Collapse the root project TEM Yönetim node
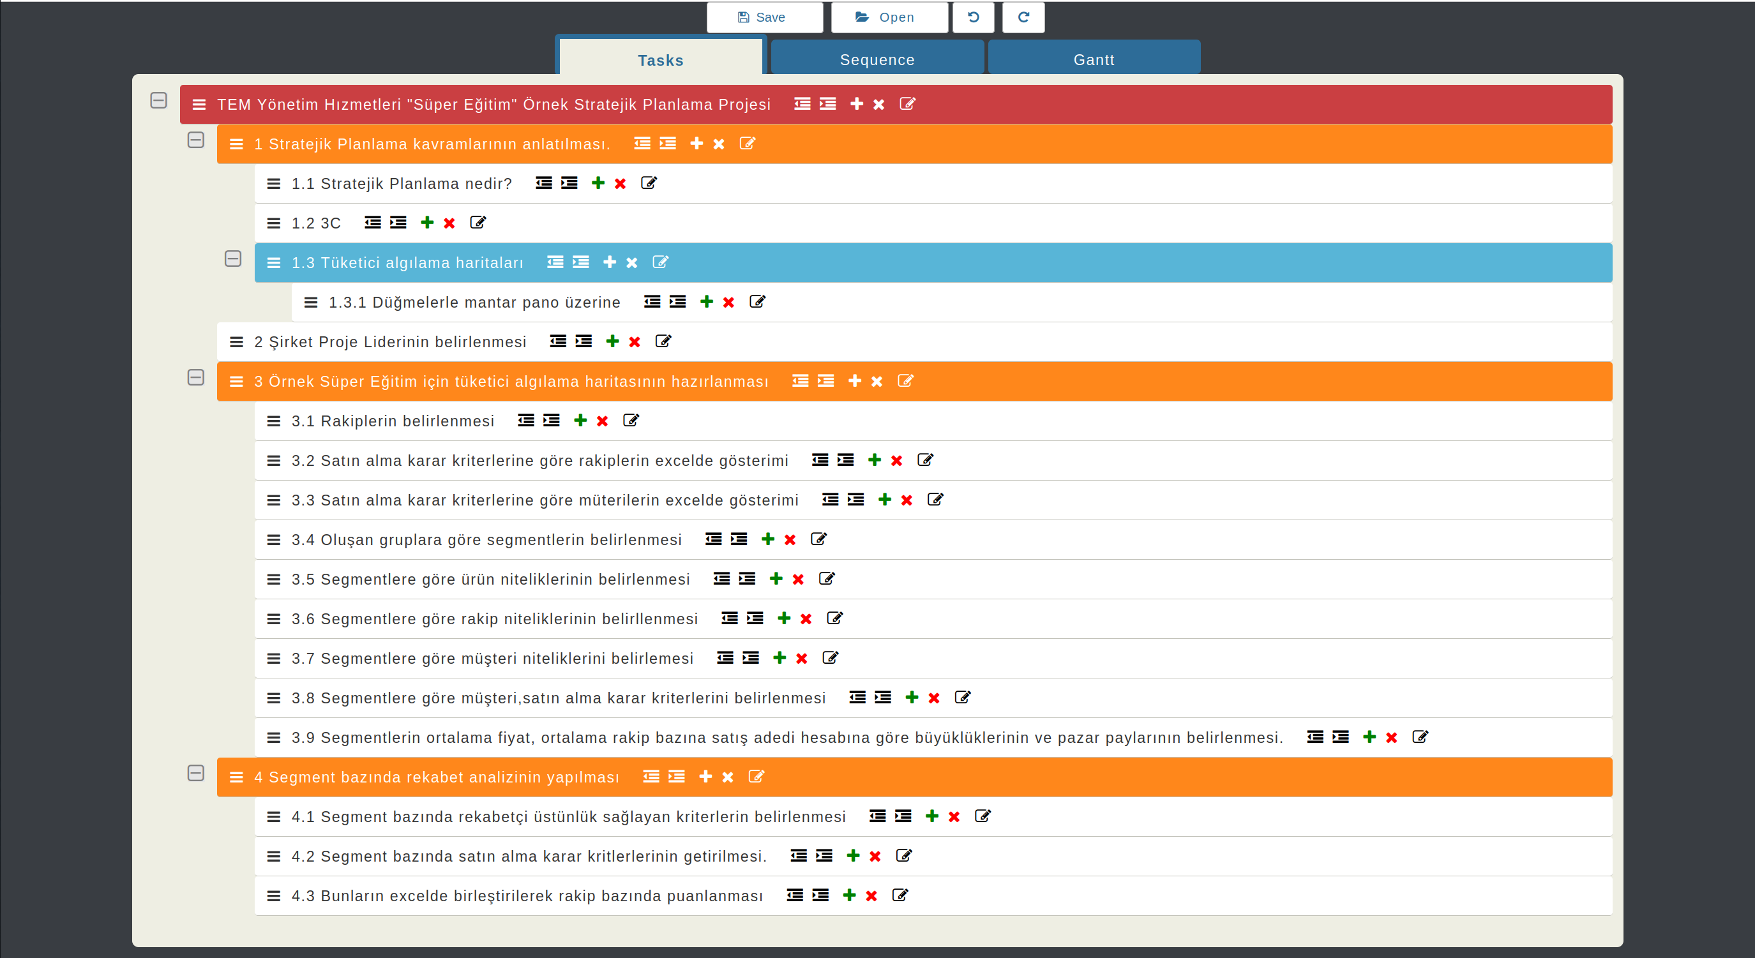 point(158,101)
